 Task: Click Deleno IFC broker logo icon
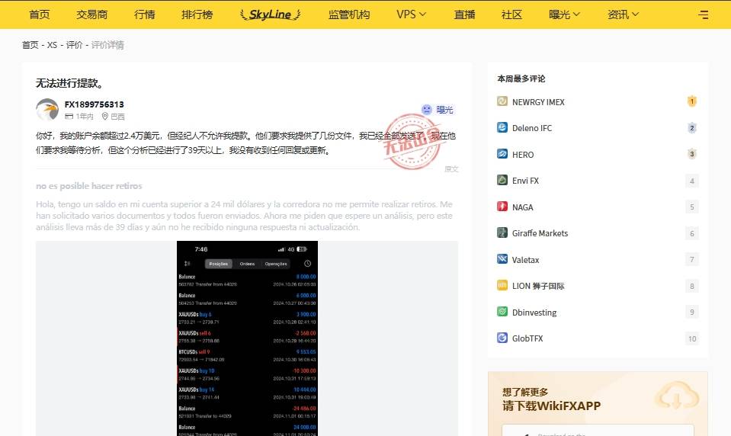(502, 127)
